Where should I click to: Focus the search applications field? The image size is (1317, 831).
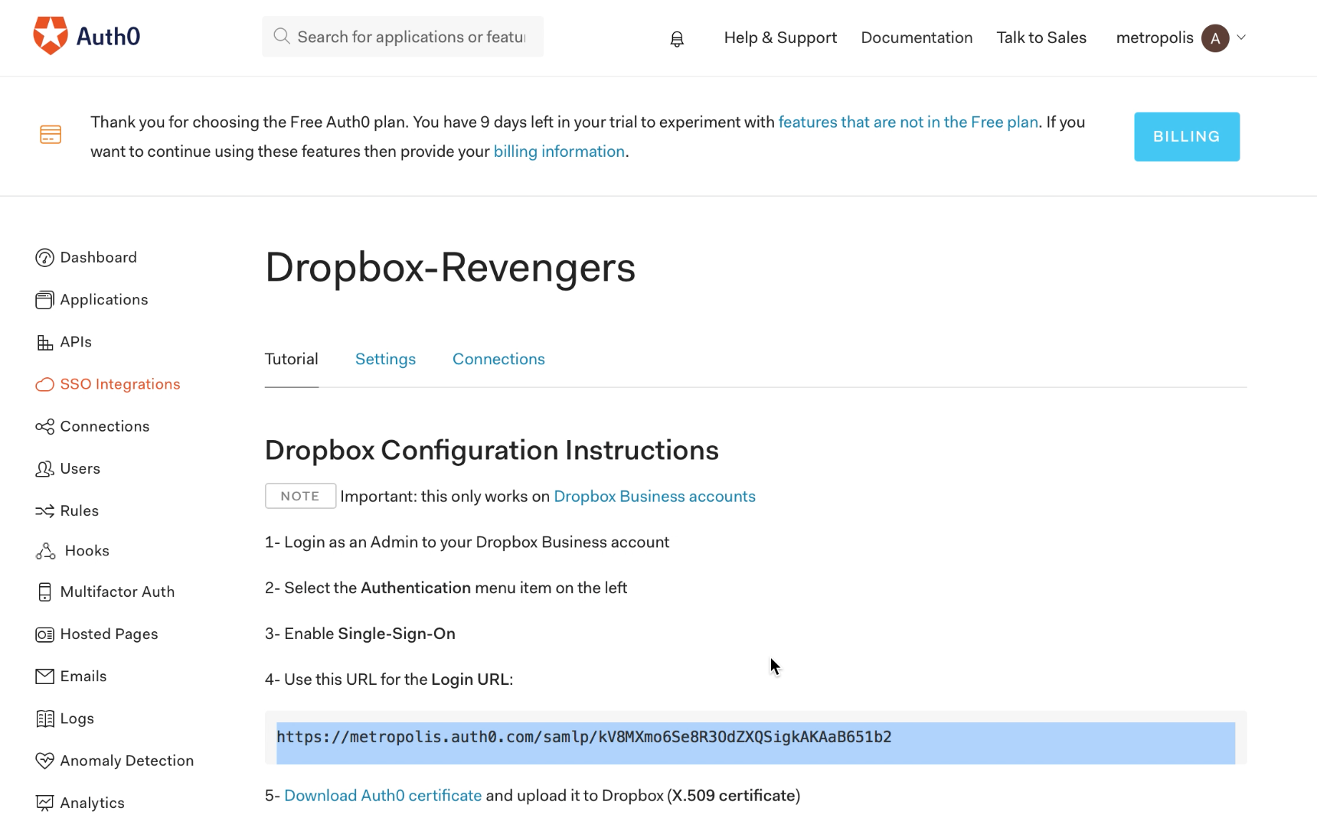click(403, 37)
